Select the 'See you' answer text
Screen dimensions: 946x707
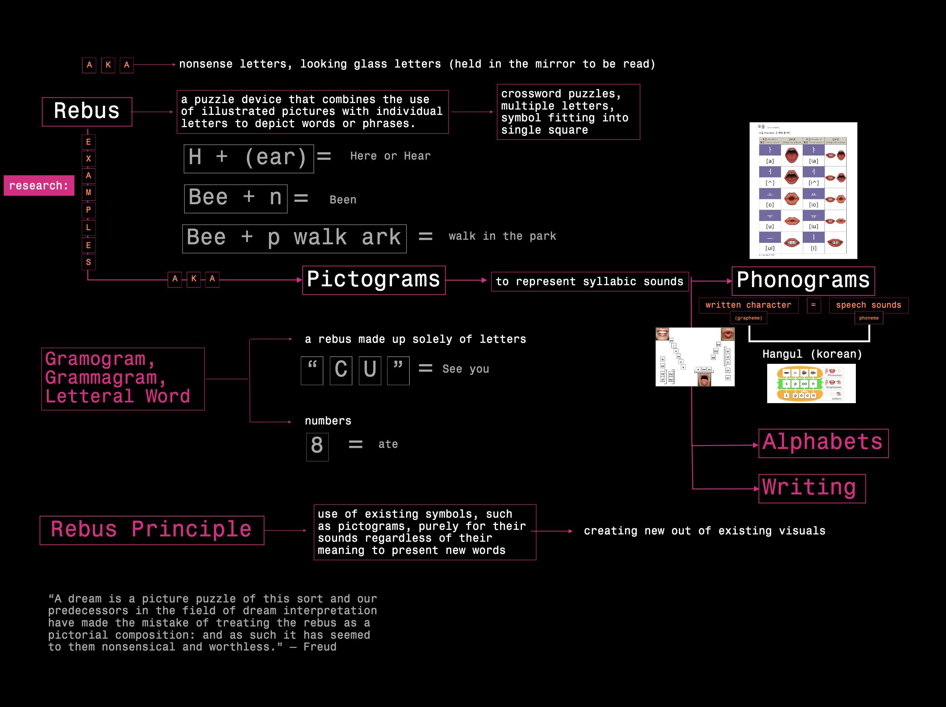click(x=466, y=369)
